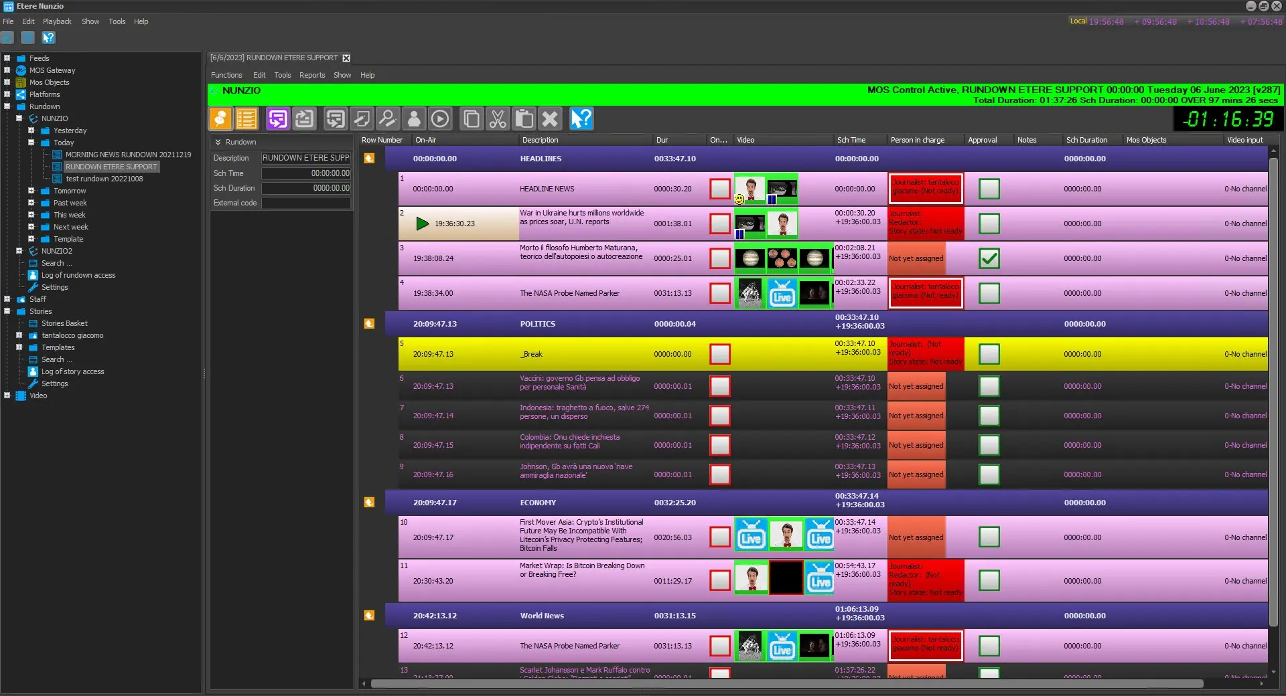Click the magnifier search-and-edit toolbar icon
Viewport: 1286px width, 696px height.
(387, 119)
